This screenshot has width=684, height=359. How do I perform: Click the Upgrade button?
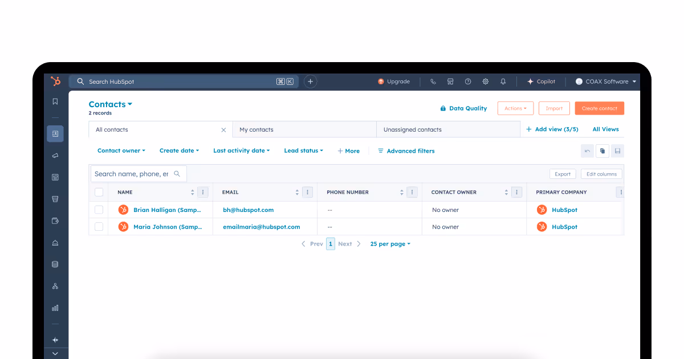click(x=394, y=81)
